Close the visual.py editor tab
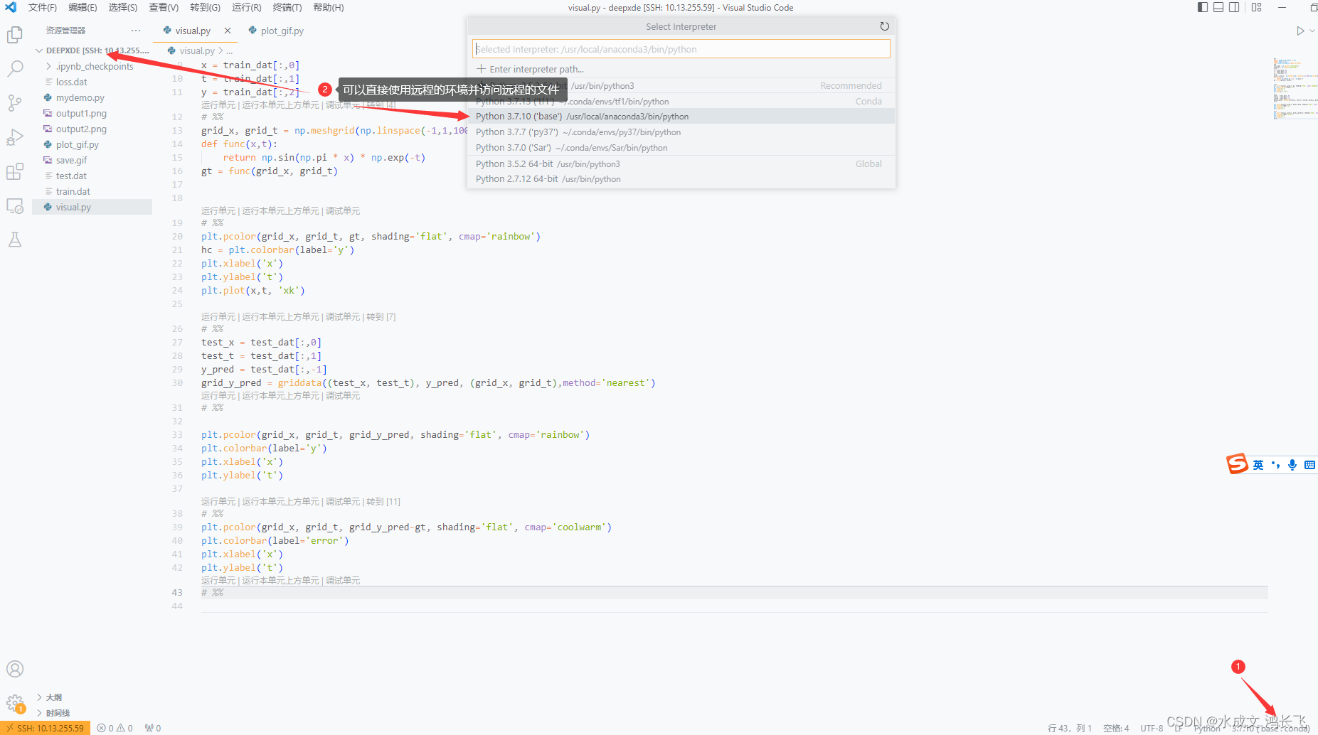The height and width of the screenshot is (735, 1318). click(228, 31)
